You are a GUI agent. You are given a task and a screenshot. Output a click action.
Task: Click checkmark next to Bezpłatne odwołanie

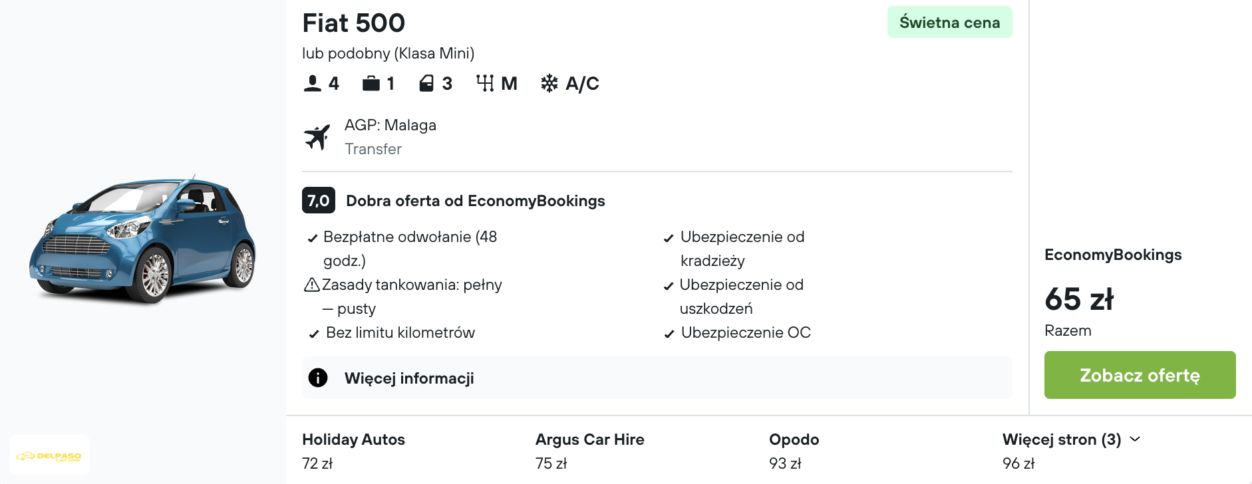(x=312, y=238)
